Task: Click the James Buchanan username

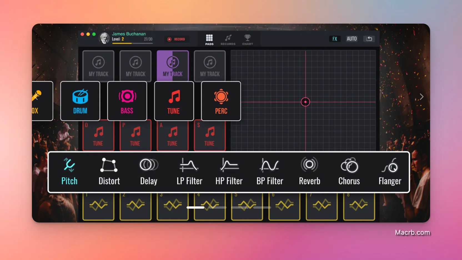Action: click(x=129, y=34)
